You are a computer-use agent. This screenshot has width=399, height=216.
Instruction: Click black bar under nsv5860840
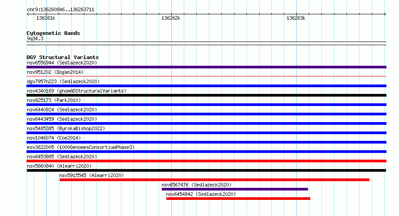click(206, 170)
